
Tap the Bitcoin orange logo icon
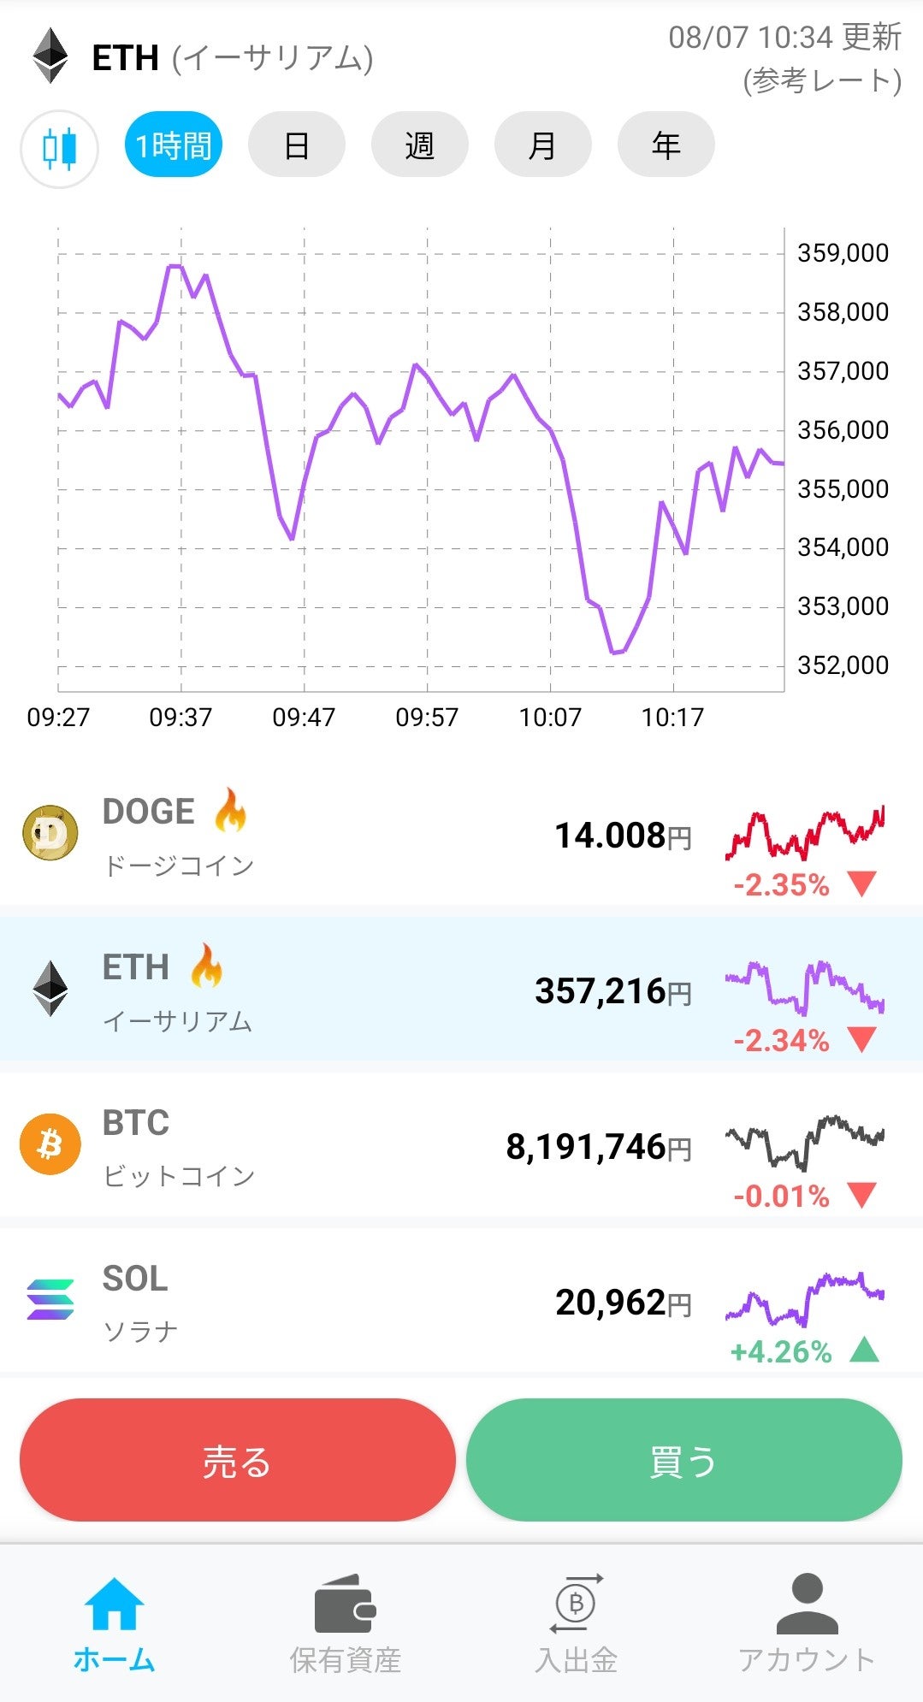(50, 1144)
